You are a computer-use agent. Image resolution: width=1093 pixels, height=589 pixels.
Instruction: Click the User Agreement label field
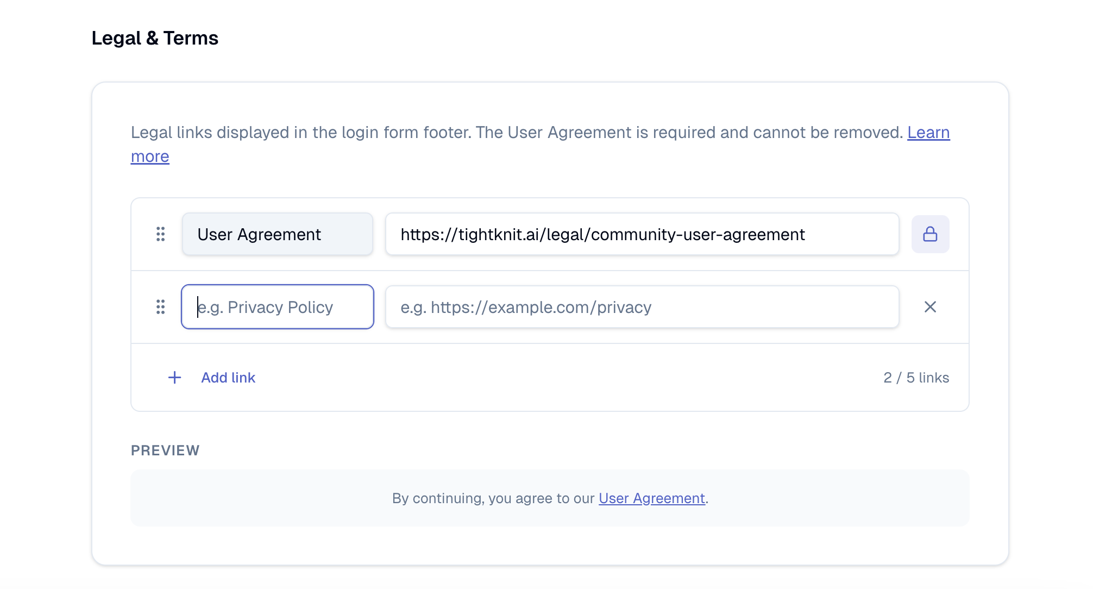277,234
